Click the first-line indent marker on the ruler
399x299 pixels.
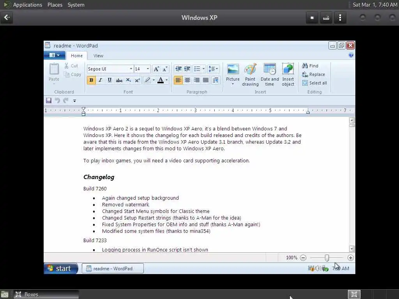coord(83,109)
